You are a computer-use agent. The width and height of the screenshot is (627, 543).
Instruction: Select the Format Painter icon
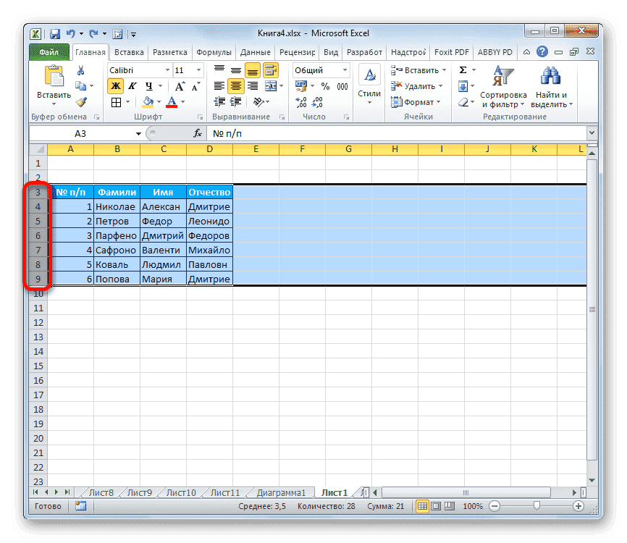(80, 101)
